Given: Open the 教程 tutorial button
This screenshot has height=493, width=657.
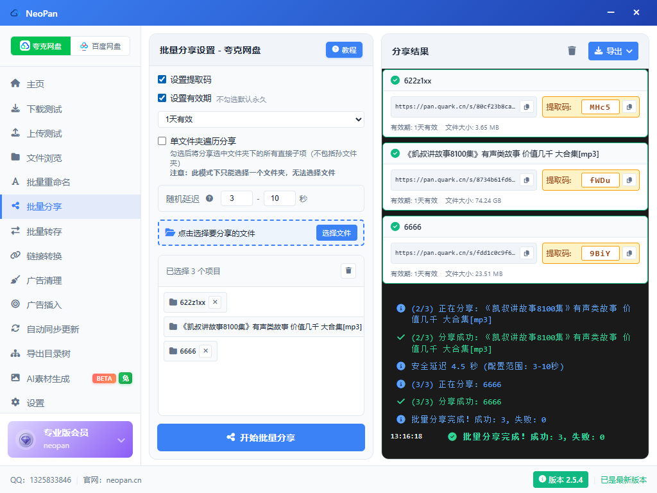Looking at the screenshot, I should coord(344,50).
